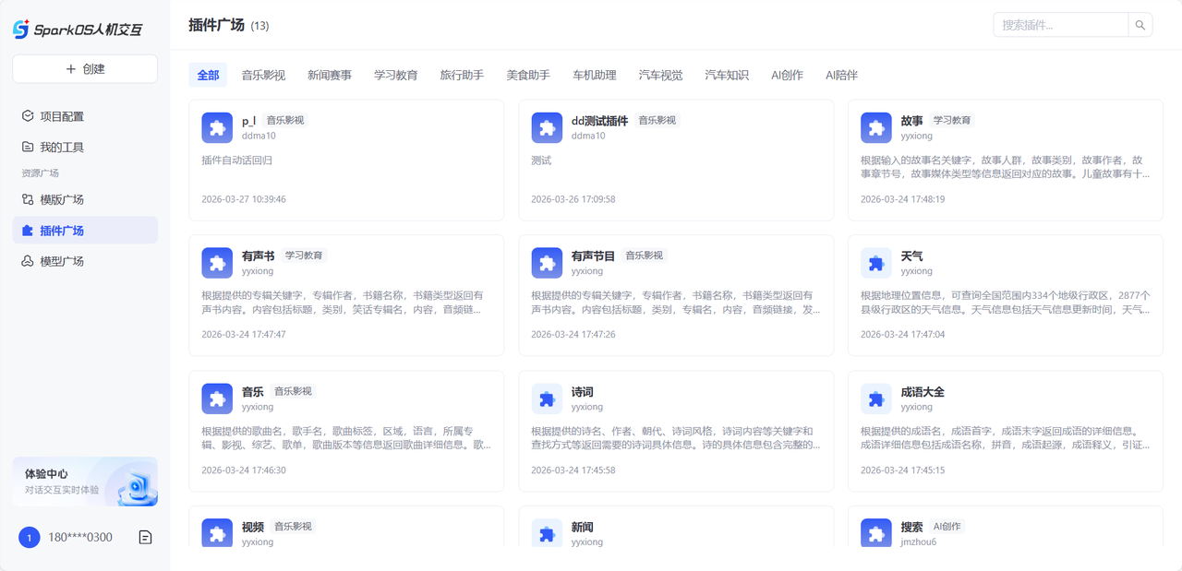The height and width of the screenshot is (571, 1182).
Task: Select the 新闻赛事 category tab
Action: (x=330, y=75)
